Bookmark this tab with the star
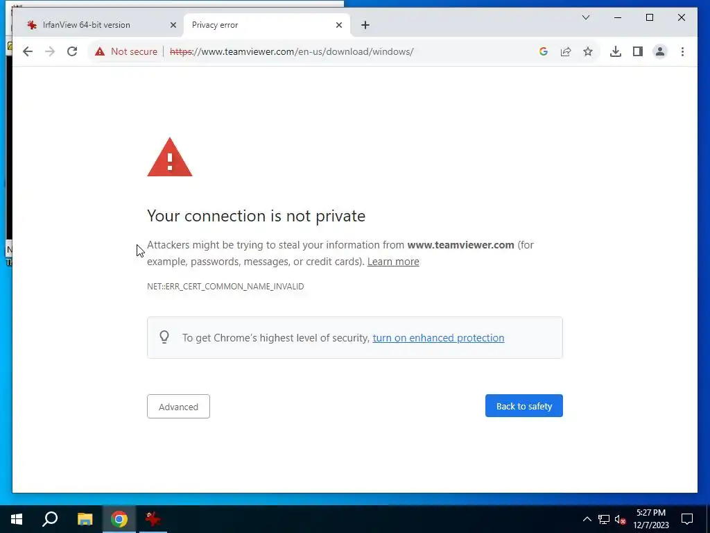710x533 pixels. [588, 51]
